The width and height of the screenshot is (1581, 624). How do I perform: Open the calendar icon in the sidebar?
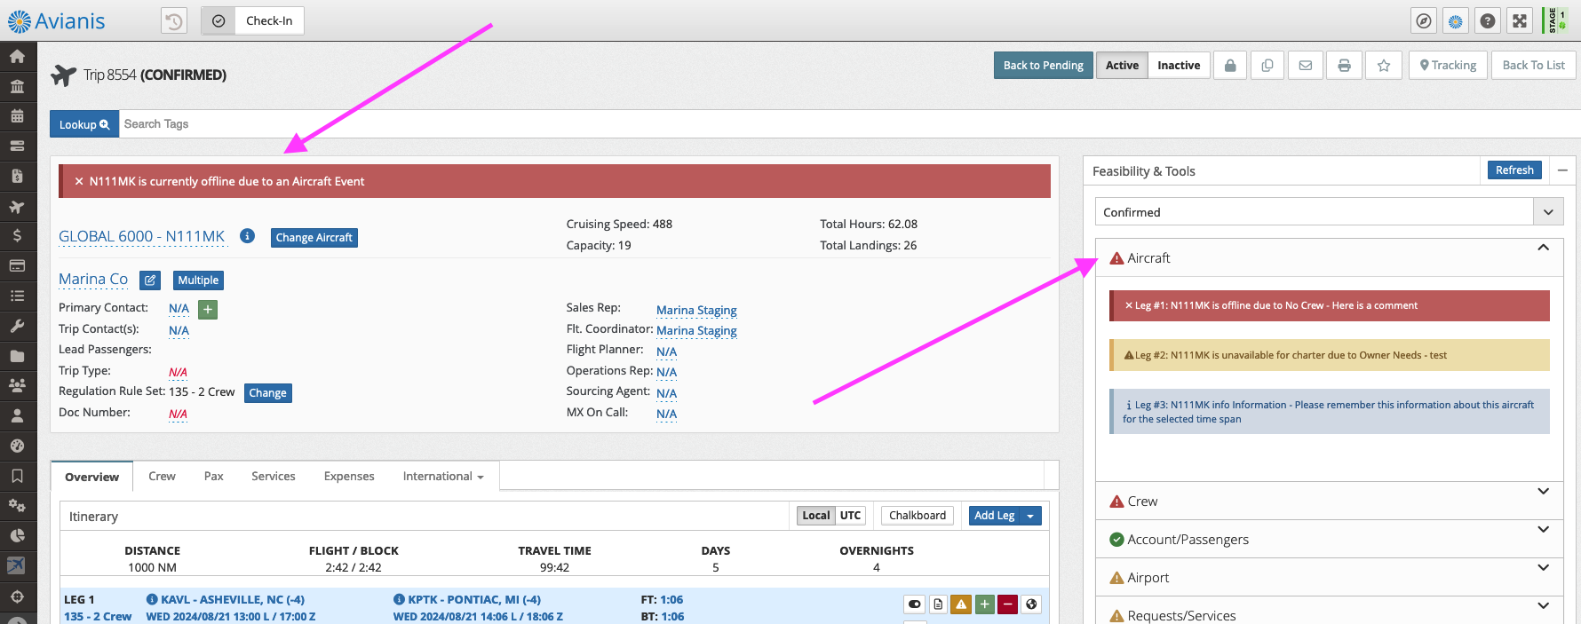[x=17, y=116]
